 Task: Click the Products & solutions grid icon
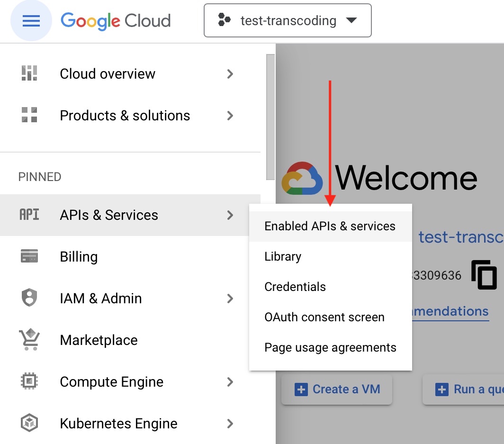point(29,115)
